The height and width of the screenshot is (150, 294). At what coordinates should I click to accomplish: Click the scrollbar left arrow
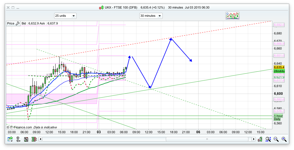coord(40,139)
